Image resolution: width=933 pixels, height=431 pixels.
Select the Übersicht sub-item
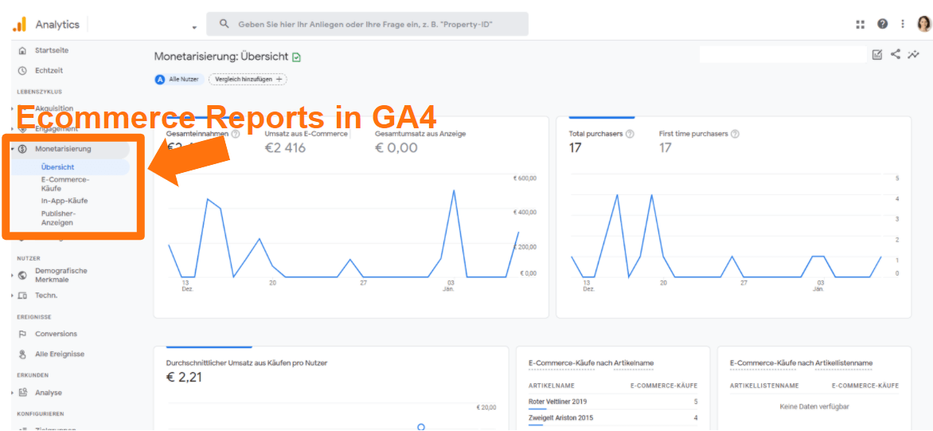[58, 167]
